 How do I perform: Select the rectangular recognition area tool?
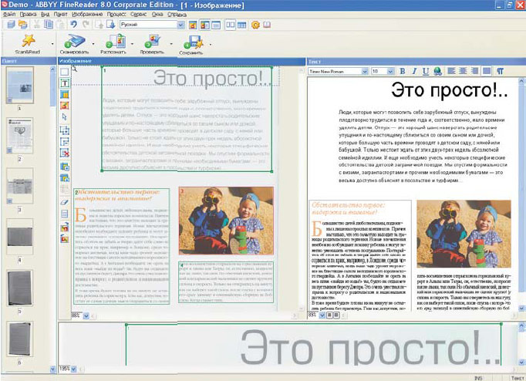pyautogui.click(x=65, y=72)
